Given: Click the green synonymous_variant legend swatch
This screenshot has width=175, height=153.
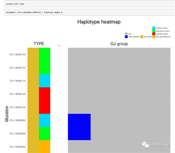Looking at the screenshot, I should click(x=154, y=31).
